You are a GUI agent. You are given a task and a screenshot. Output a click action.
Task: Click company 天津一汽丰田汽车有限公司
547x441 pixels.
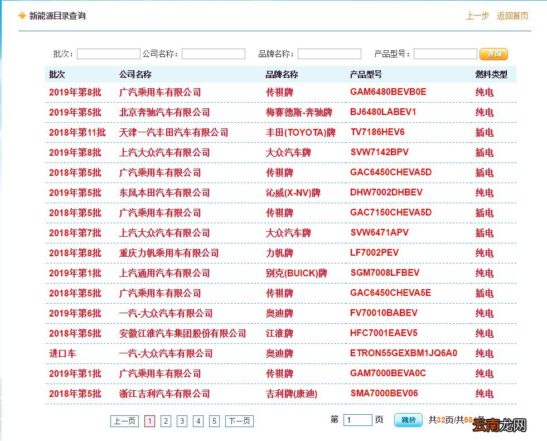click(173, 133)
